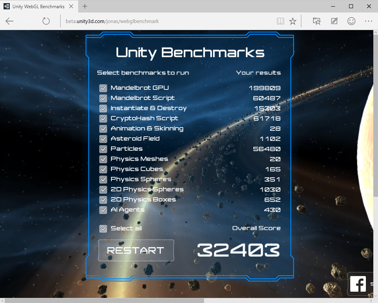378x303 pixels.
Task: Toggle Instantiate & Destroy checkbox
Action: tap(103, 109)
